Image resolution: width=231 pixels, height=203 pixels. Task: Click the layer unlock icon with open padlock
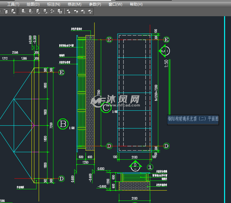tap(90, 12)
